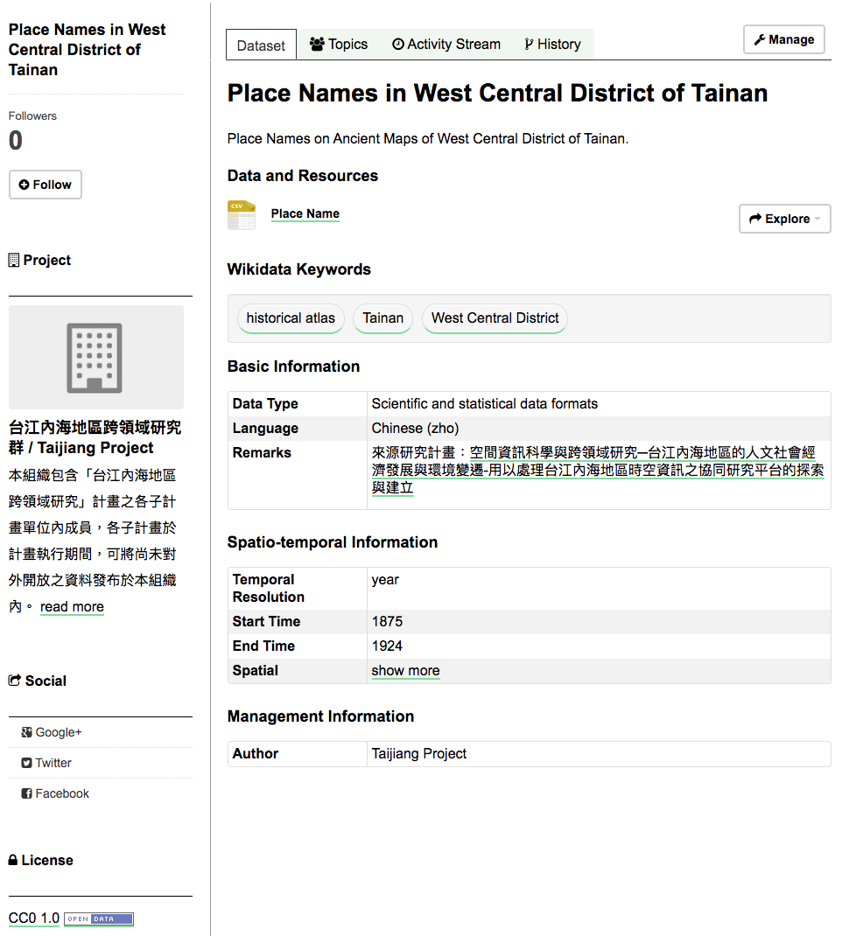
Task: Click the Followers count 0
Action: (16, 140)
